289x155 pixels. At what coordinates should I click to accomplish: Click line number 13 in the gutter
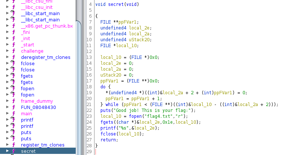pos(89,57)
